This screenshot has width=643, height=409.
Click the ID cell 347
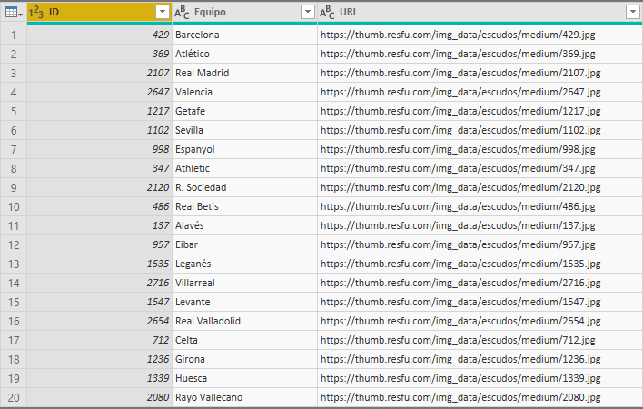(100, 168)
